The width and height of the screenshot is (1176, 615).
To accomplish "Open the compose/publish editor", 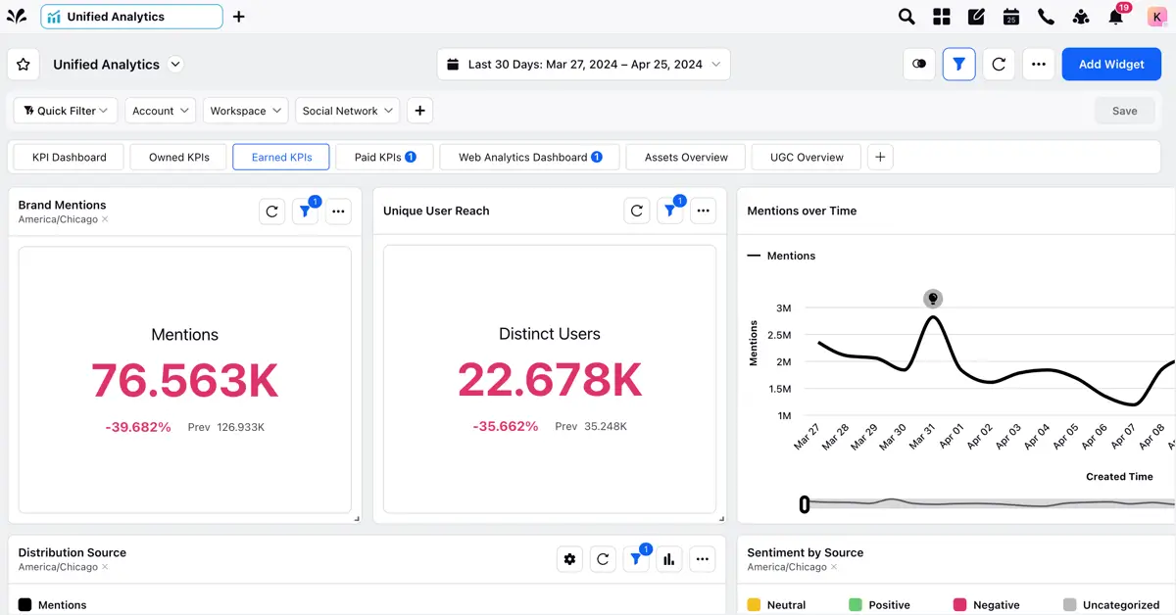I will (976, 16).
